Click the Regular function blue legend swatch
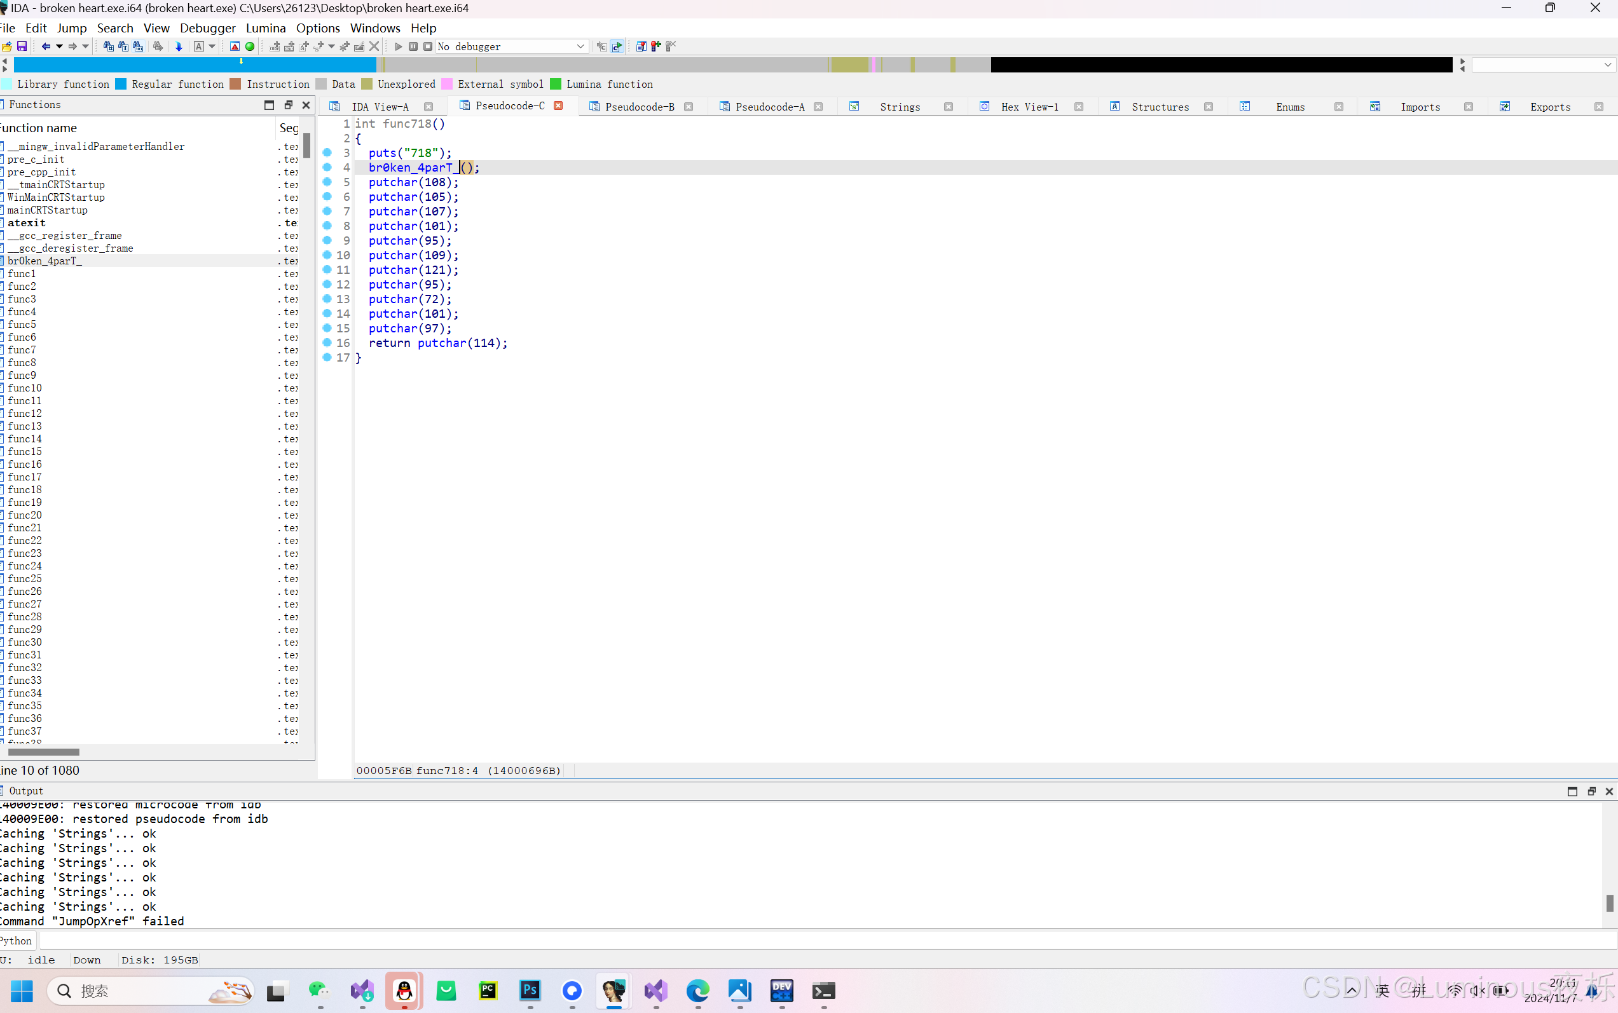Viewport: 1618px width, 1013px height. 121,85
